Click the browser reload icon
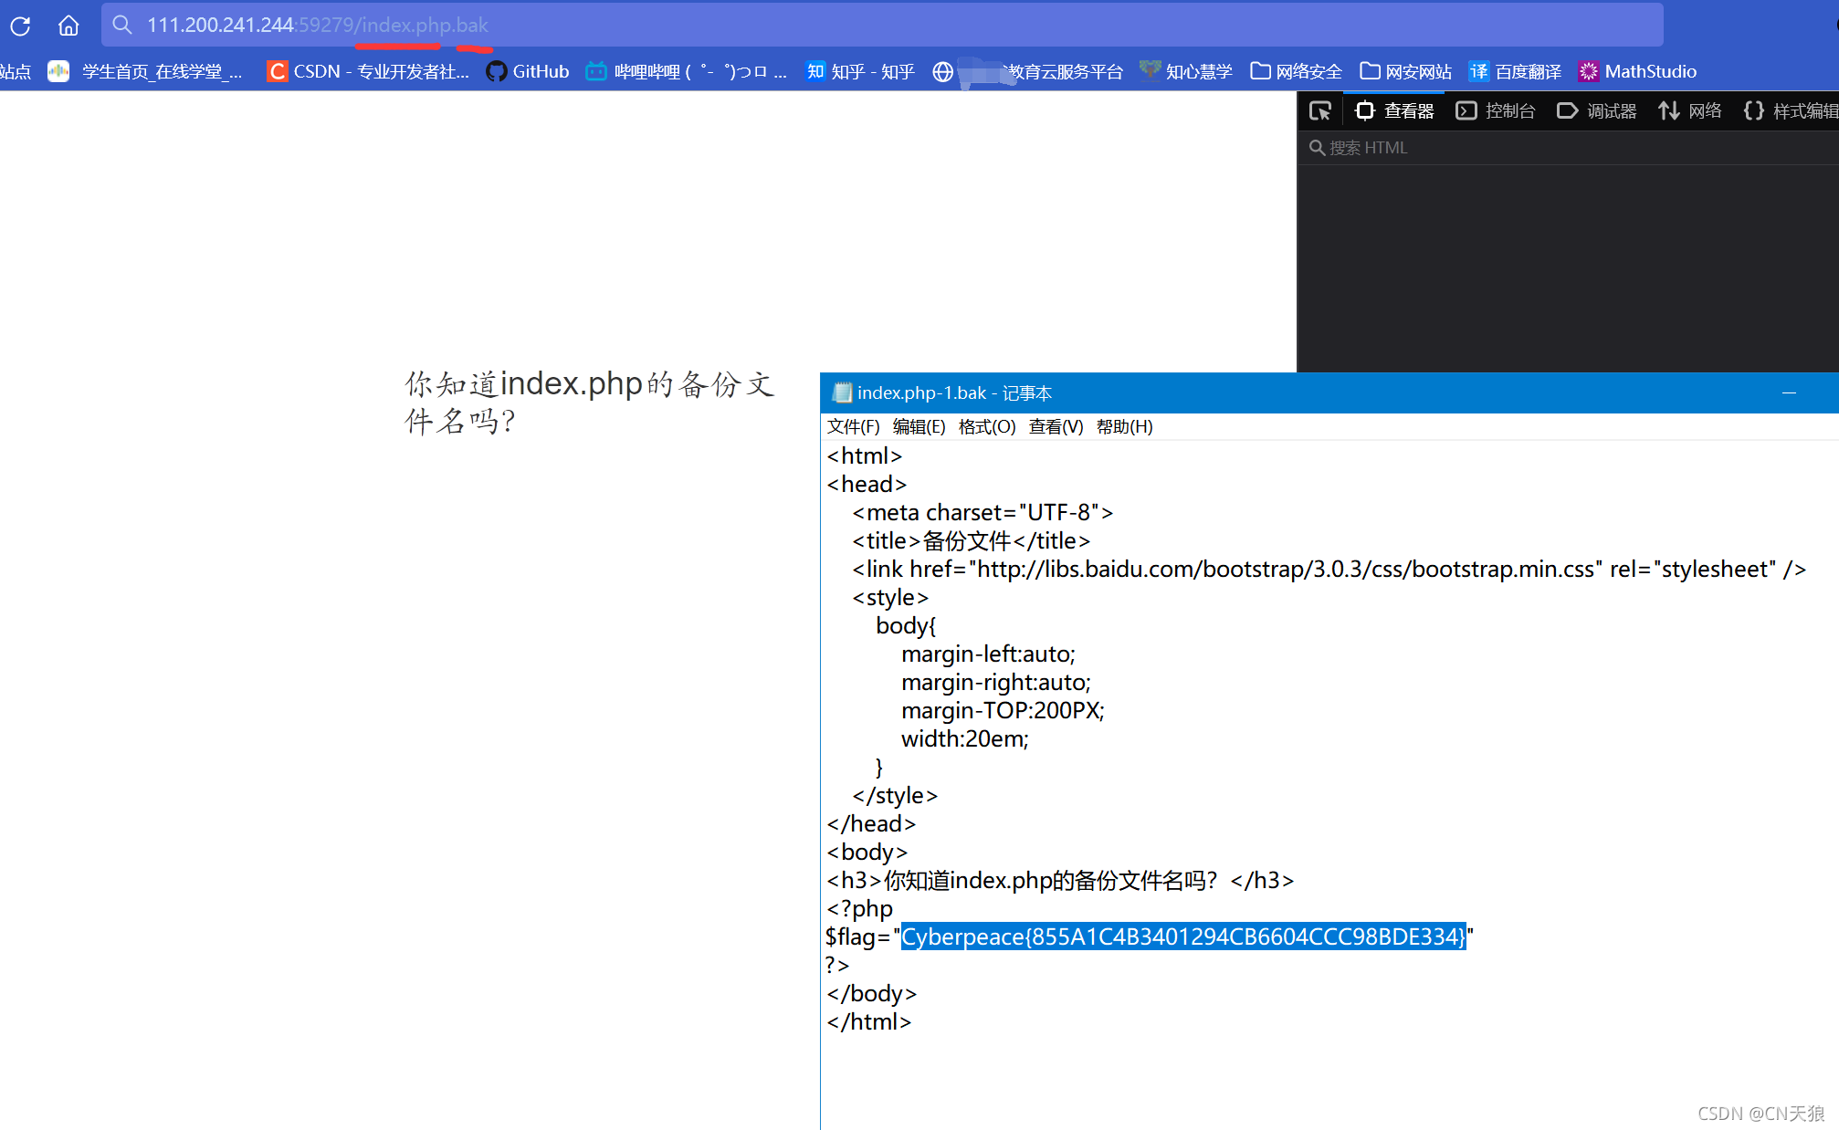This screenshot has width=1839, height=1130. coord(20,26)
